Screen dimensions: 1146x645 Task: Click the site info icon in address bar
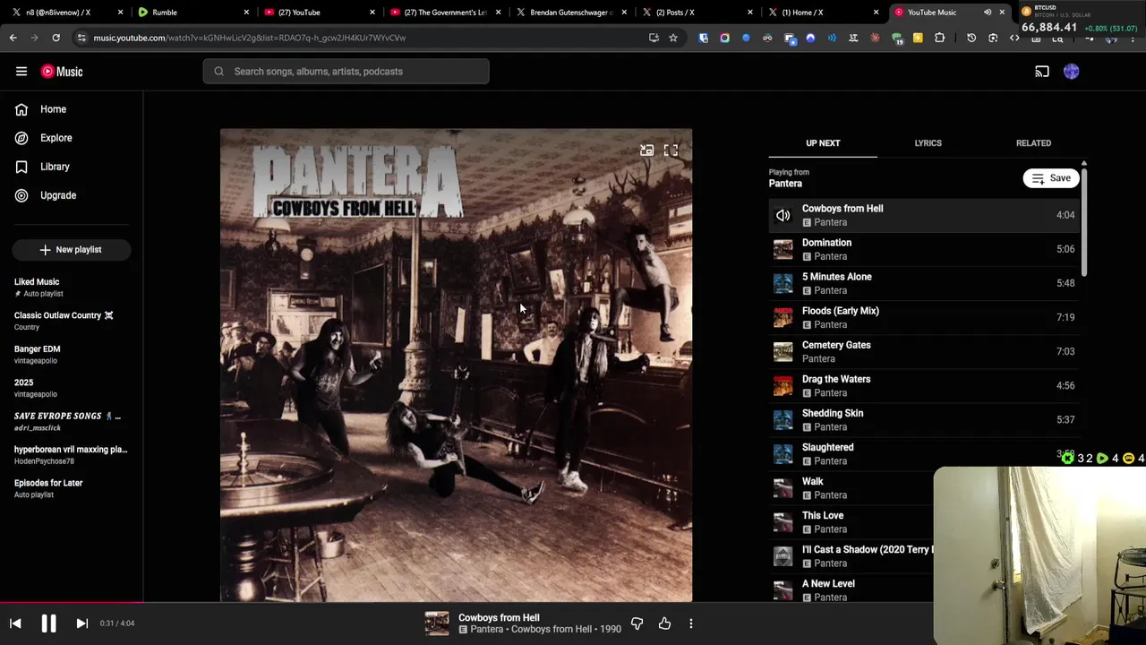[81, 38]
